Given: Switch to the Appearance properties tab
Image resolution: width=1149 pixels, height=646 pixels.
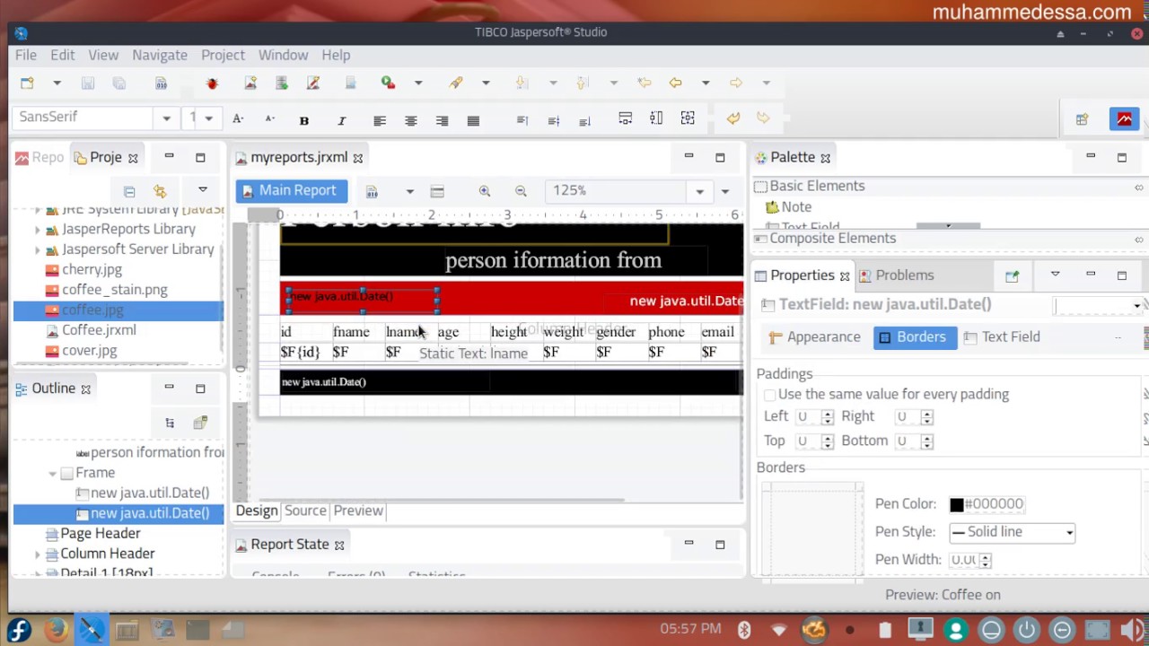Looking at the screenshot, I should click(x=815, y=337).
